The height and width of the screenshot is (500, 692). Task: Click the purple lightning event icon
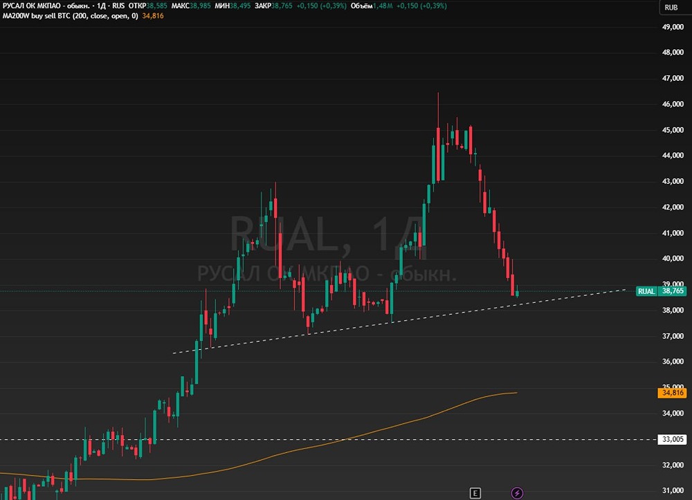[517, 493]
